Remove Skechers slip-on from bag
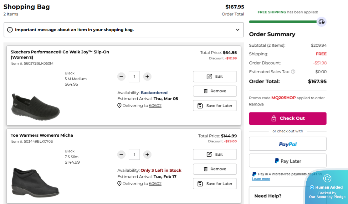 (x=215, y=91)
